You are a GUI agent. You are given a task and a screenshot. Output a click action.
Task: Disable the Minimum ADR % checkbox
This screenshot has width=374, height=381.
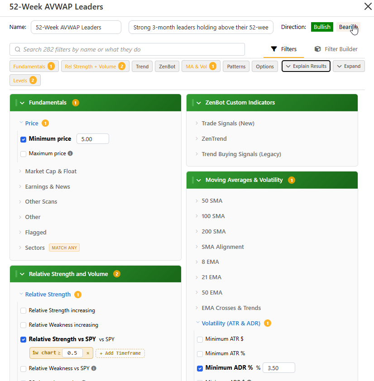coord(200,368)
